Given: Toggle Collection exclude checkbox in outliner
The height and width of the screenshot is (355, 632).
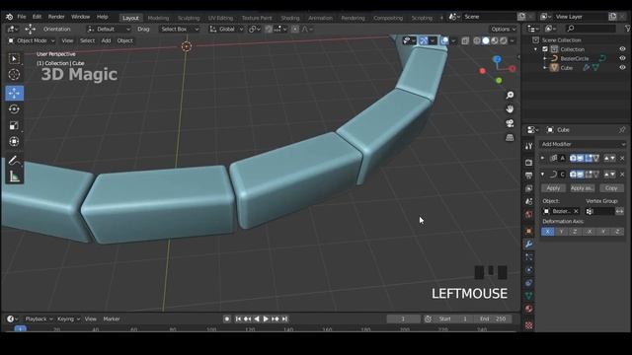Looking at the screenshot, I should [545, 49].
